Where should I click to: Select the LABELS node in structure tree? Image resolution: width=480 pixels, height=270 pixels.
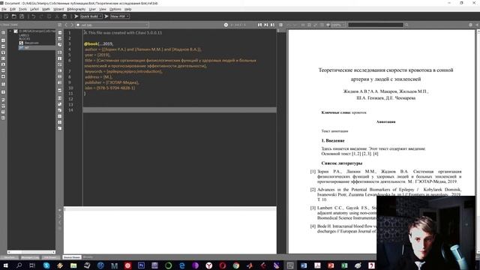tap(24, 35)
